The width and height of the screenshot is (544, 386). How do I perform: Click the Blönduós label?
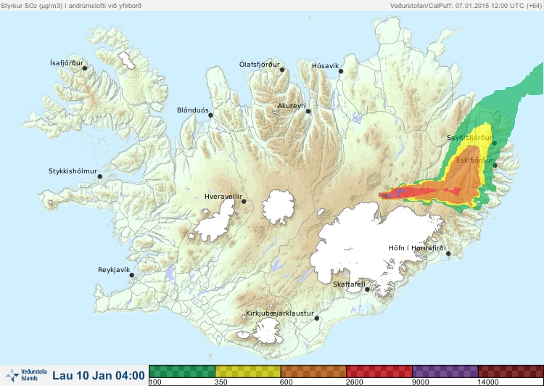pyautogui.click(x=192, y=110)
